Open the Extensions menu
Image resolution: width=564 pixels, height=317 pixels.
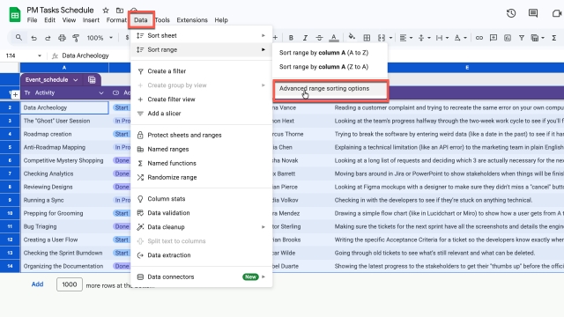pyautogui.click(x=192, y=20)
